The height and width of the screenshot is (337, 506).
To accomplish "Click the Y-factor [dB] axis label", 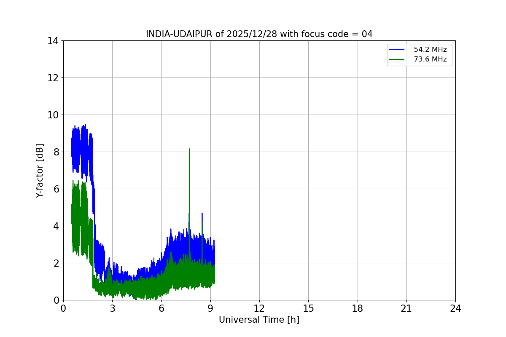I will 40,171.
